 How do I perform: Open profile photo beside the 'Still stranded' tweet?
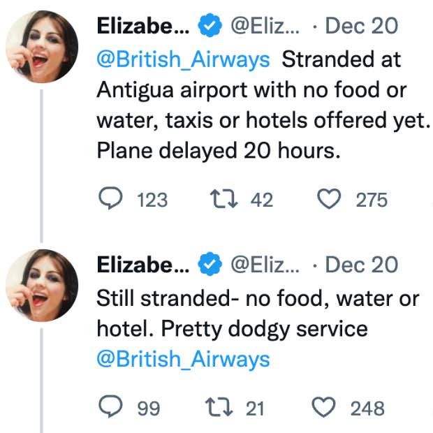pyautogui.click(x=42, y=284)
